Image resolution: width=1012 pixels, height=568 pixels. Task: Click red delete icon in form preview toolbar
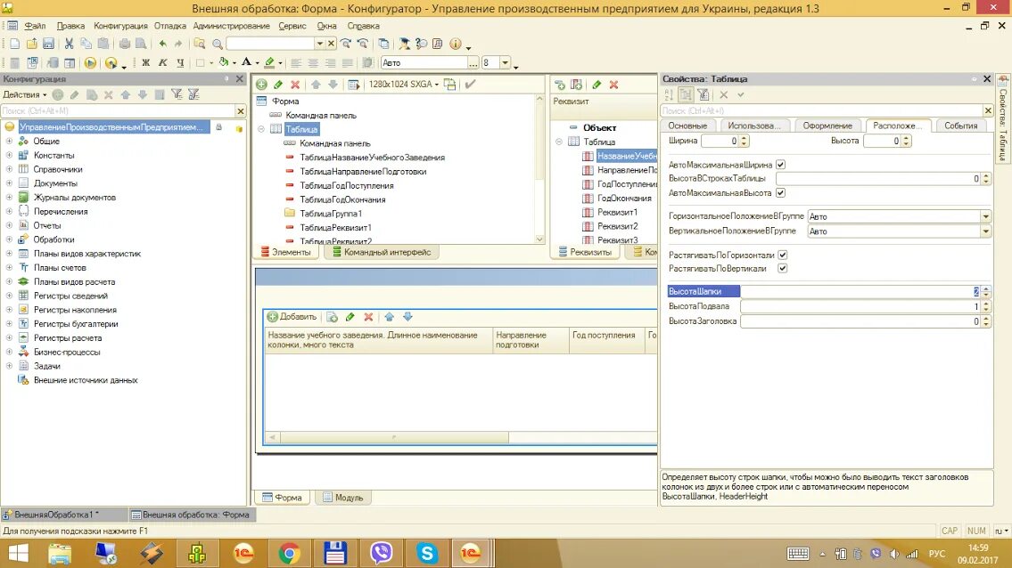click(368, 317)
